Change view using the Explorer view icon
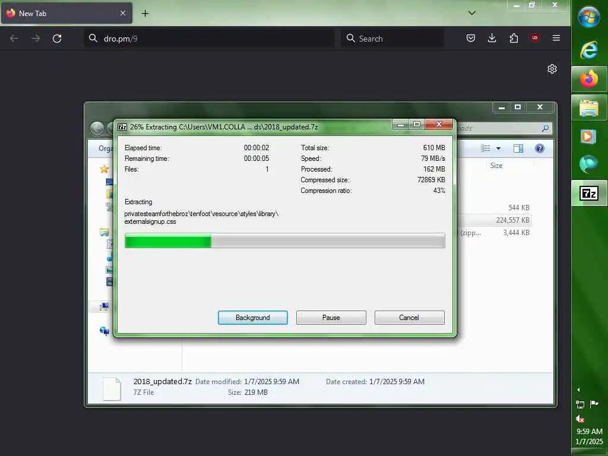This screenshot has height=456, width=608. (x=486, y=148)
